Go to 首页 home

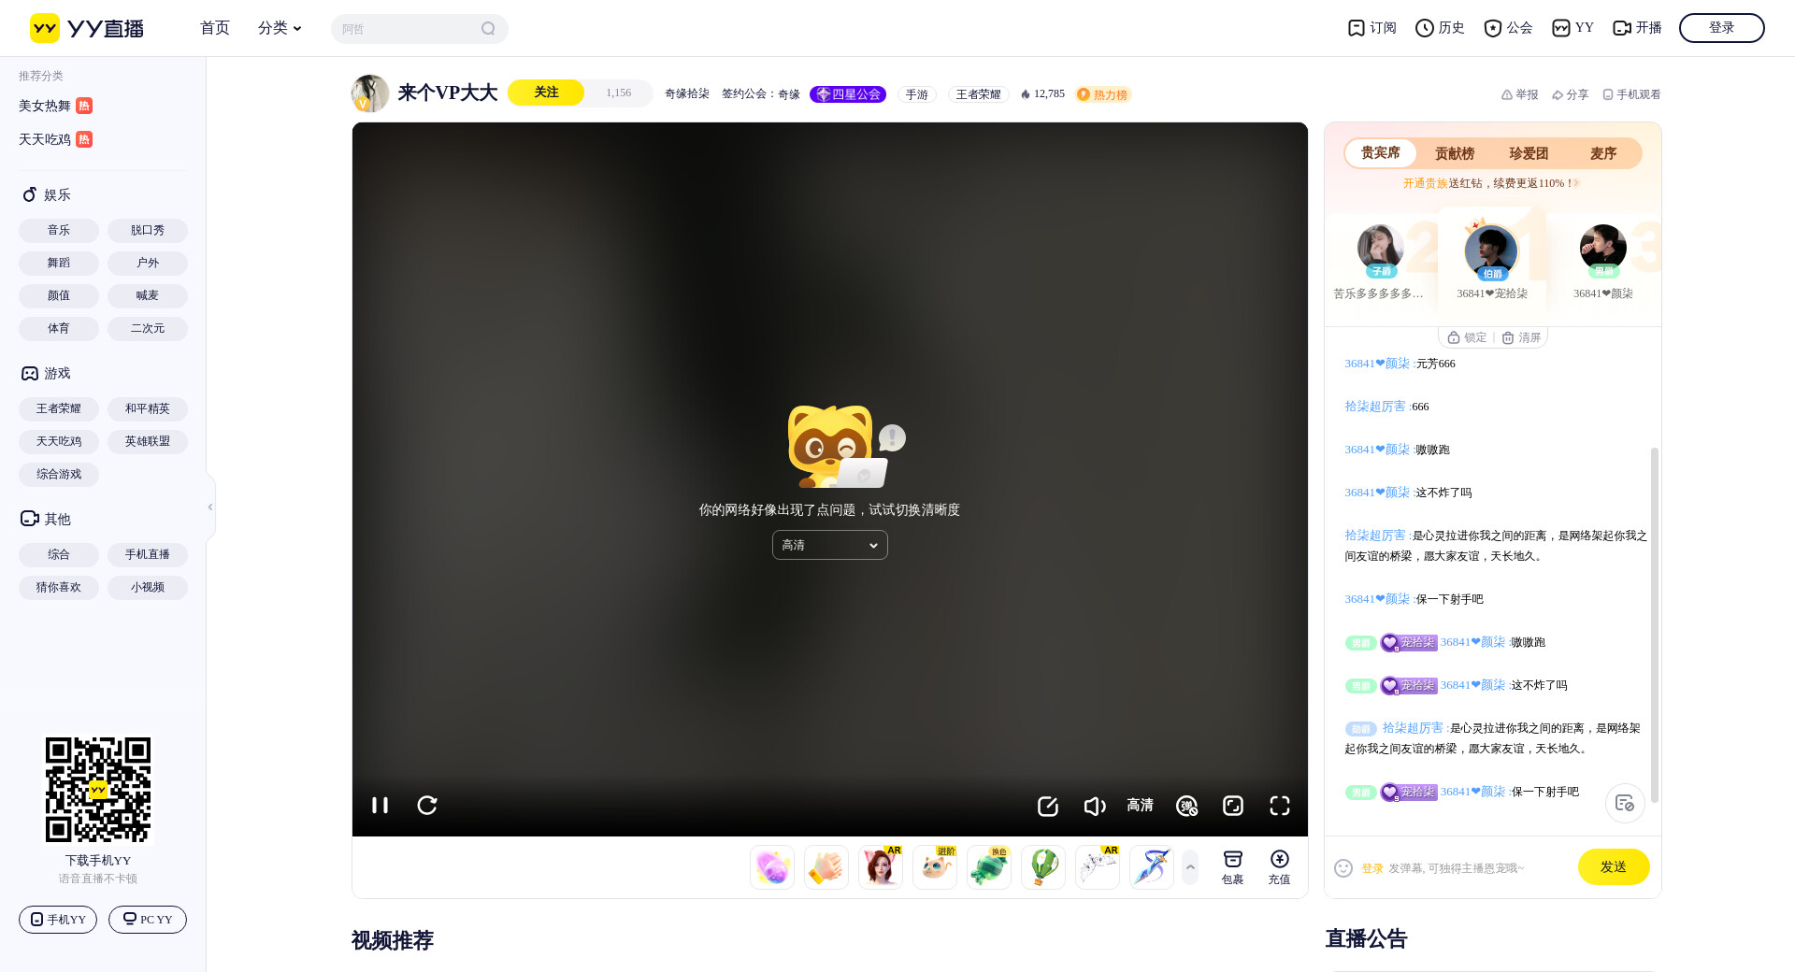215,28
